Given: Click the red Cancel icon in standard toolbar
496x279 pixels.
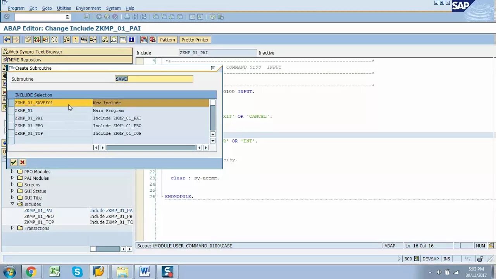Looking at the screenshot, I should point(115,17).
